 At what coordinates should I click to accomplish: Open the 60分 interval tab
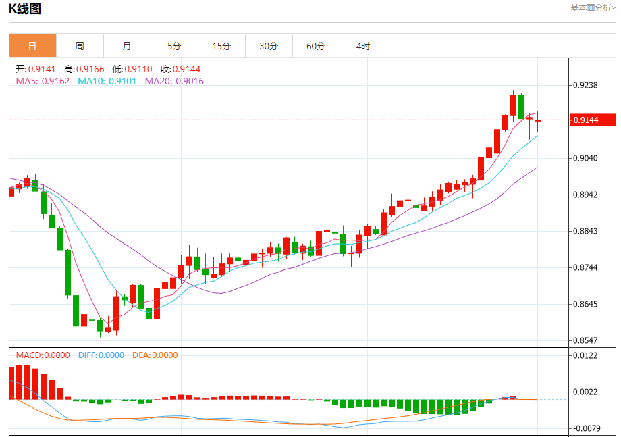click(x=316, y=46)
